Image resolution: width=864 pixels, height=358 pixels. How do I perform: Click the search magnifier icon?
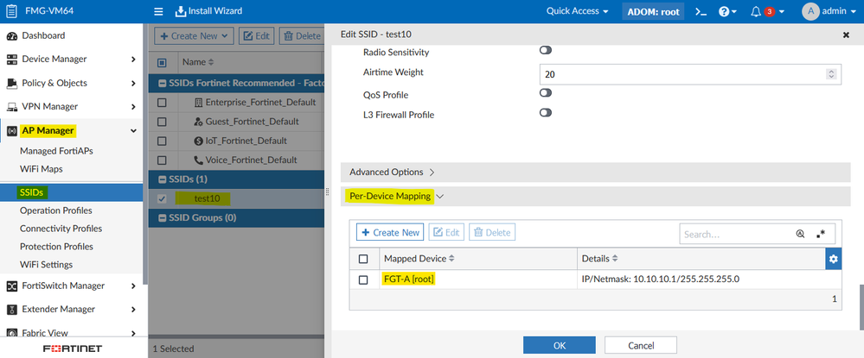click(800, 233)
